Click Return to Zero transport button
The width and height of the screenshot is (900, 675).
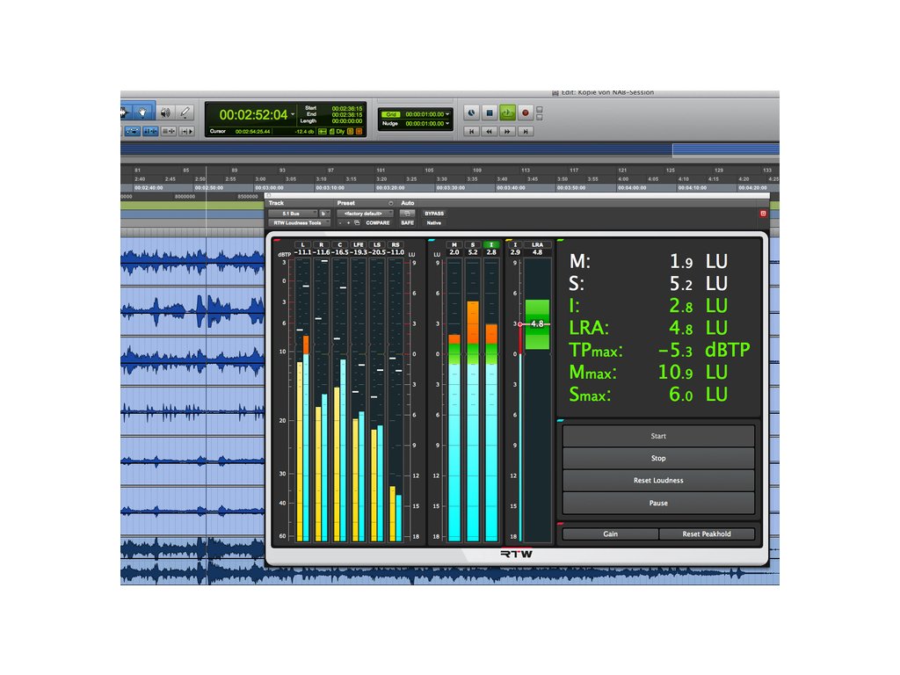(471, 132)
